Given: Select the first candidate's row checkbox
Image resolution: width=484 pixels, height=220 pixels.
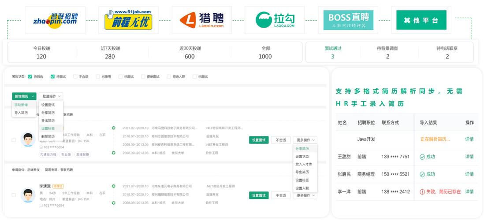Looking at the screenshot, I should [x=14, y=140].
